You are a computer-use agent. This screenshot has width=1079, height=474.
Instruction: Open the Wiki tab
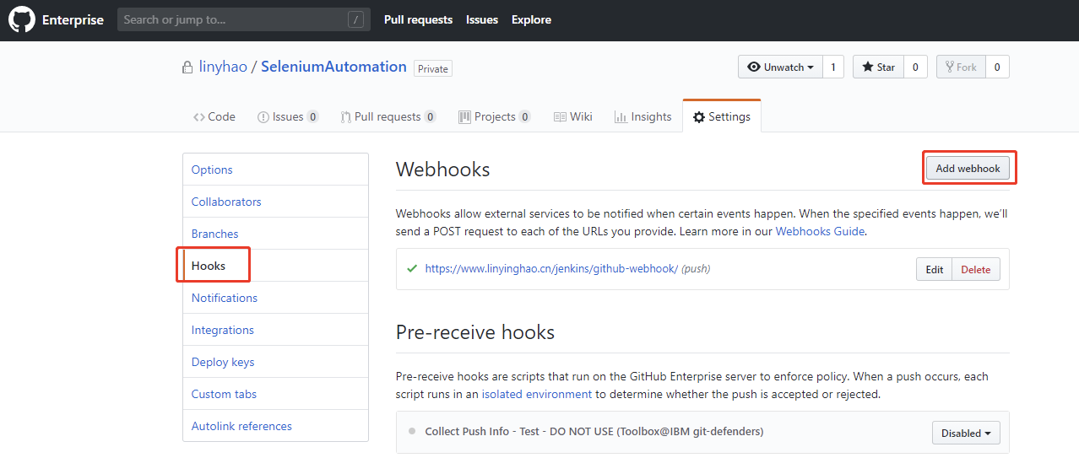[572, 116]
